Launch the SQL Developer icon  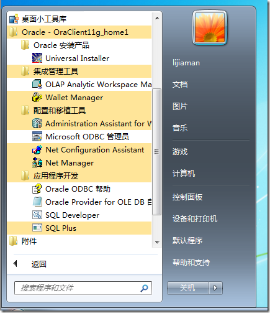click(37, 215)
